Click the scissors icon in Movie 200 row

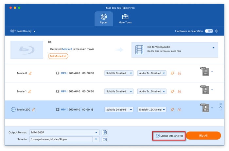(x=179, y=110)
